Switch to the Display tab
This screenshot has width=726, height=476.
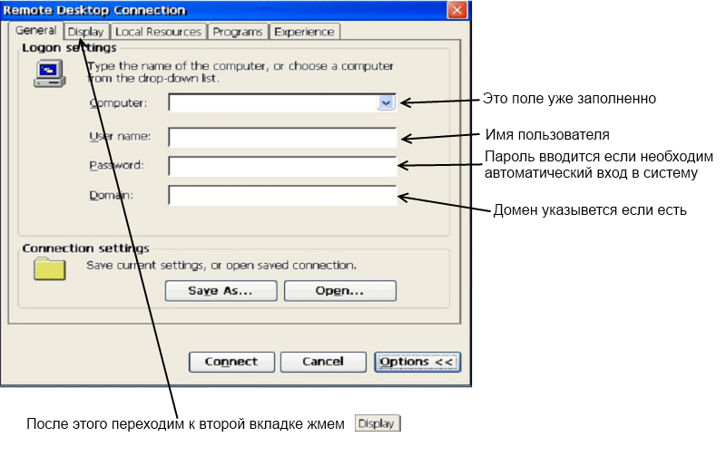click(x=86, y=32)
